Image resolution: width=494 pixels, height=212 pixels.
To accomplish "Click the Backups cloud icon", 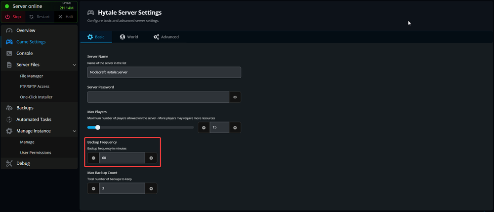I will pyautogui.click(x=9, y=108).
